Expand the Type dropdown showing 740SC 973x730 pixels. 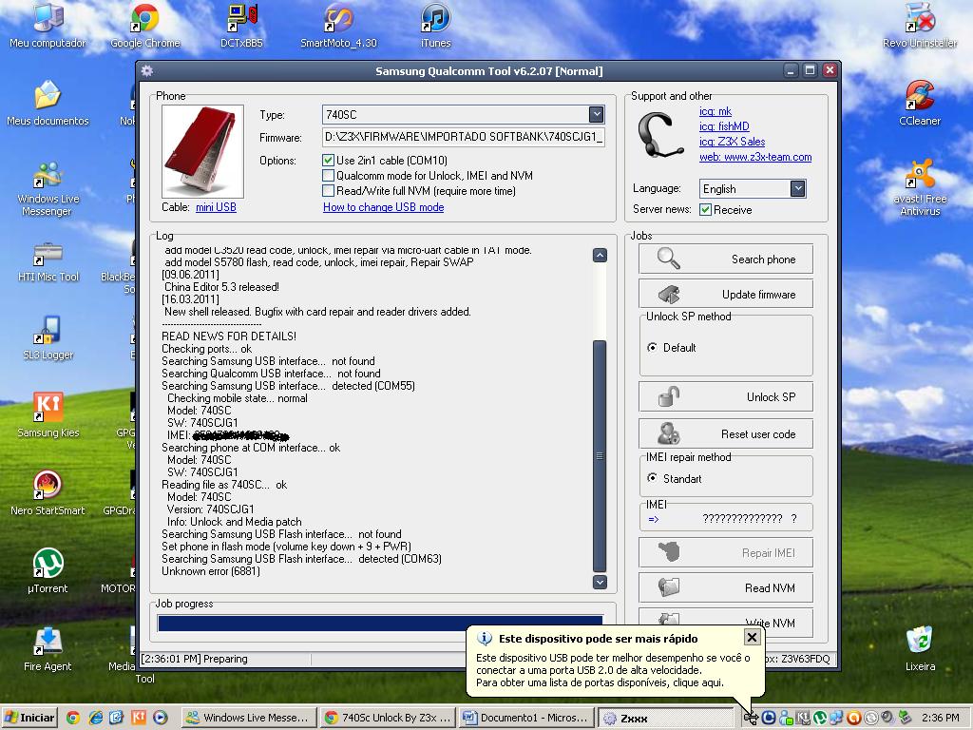tap(596, 114)
